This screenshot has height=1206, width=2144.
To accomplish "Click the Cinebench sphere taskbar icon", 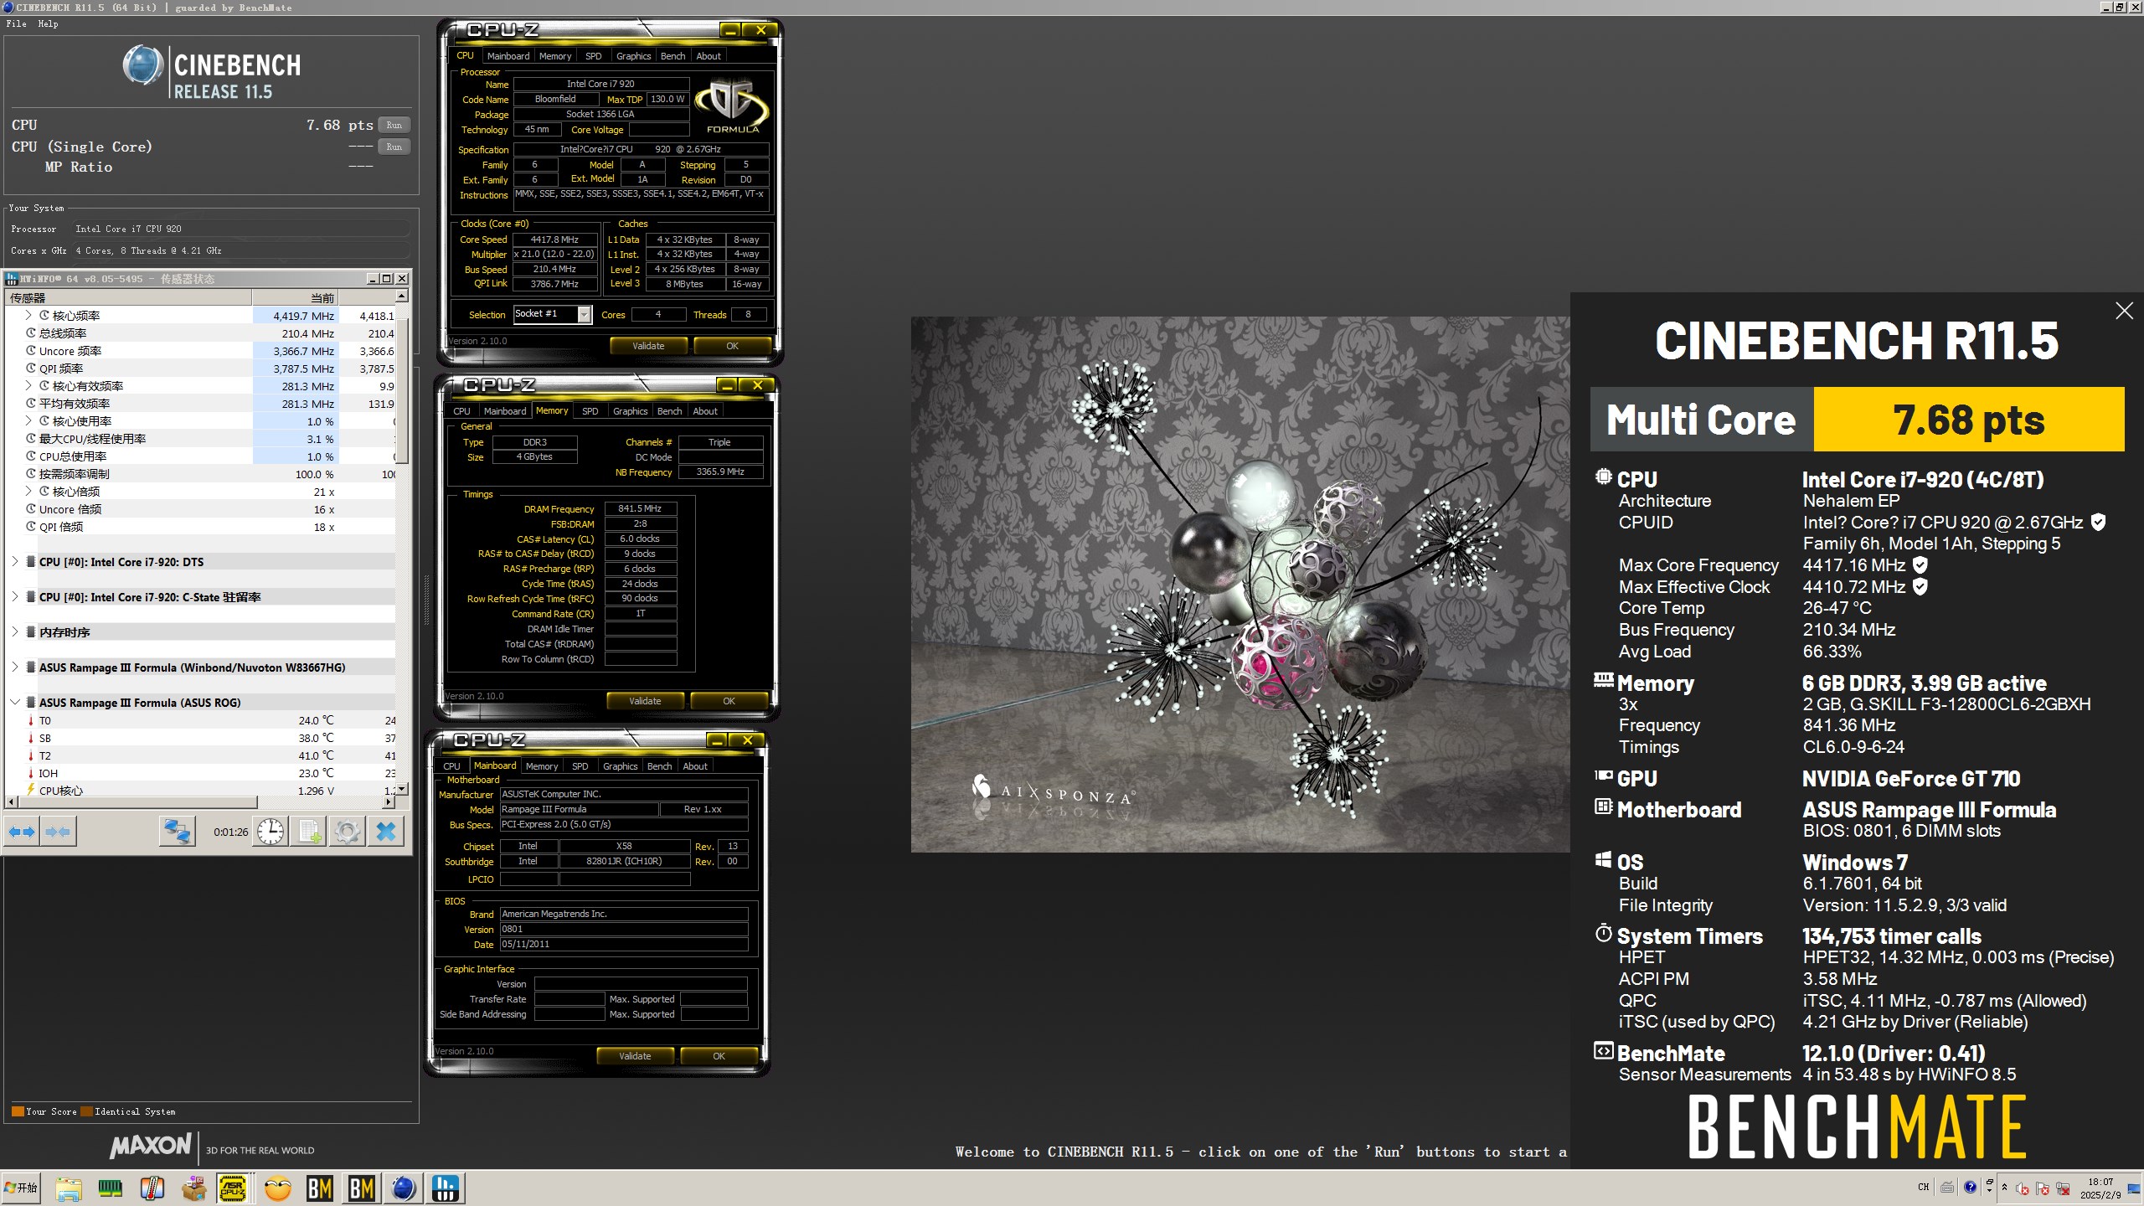I will coord(404,1188).
